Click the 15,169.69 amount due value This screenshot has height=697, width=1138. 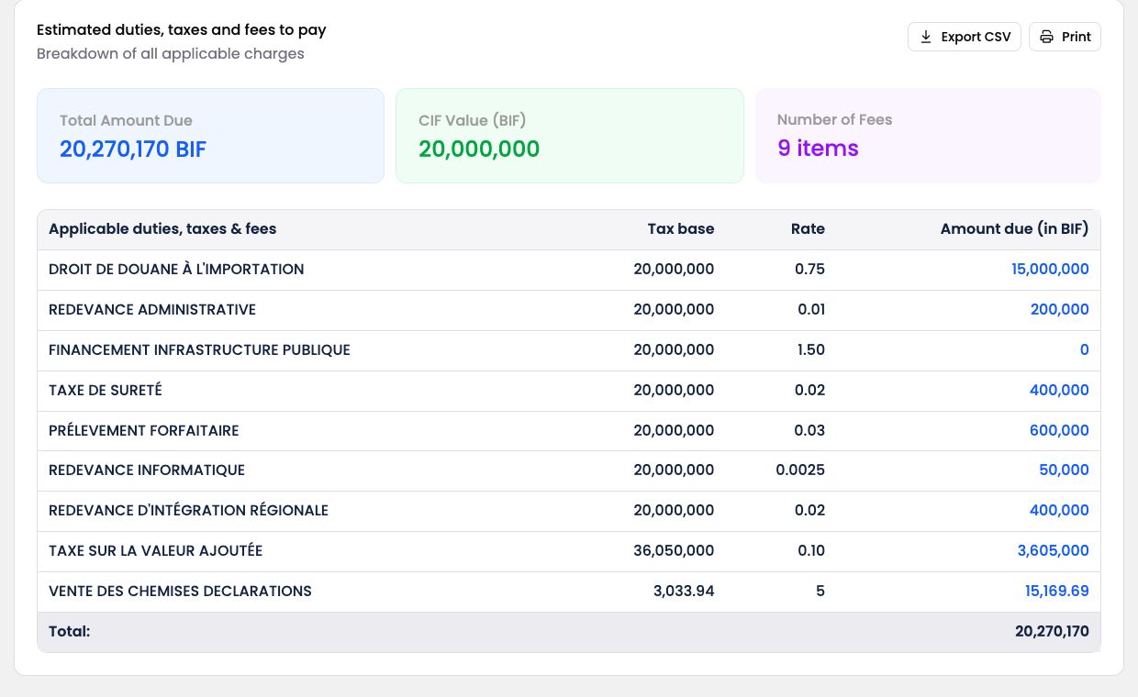pyautogui.click(x=1057, y=592)
